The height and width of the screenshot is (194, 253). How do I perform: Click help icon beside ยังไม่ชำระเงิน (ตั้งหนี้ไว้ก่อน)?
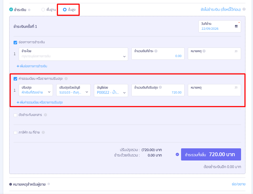tap(244, 9)
